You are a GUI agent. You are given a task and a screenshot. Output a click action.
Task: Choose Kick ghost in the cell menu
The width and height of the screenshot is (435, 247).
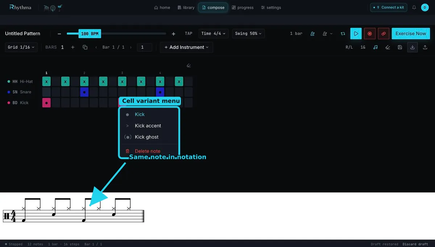click(x=149, y=137)
